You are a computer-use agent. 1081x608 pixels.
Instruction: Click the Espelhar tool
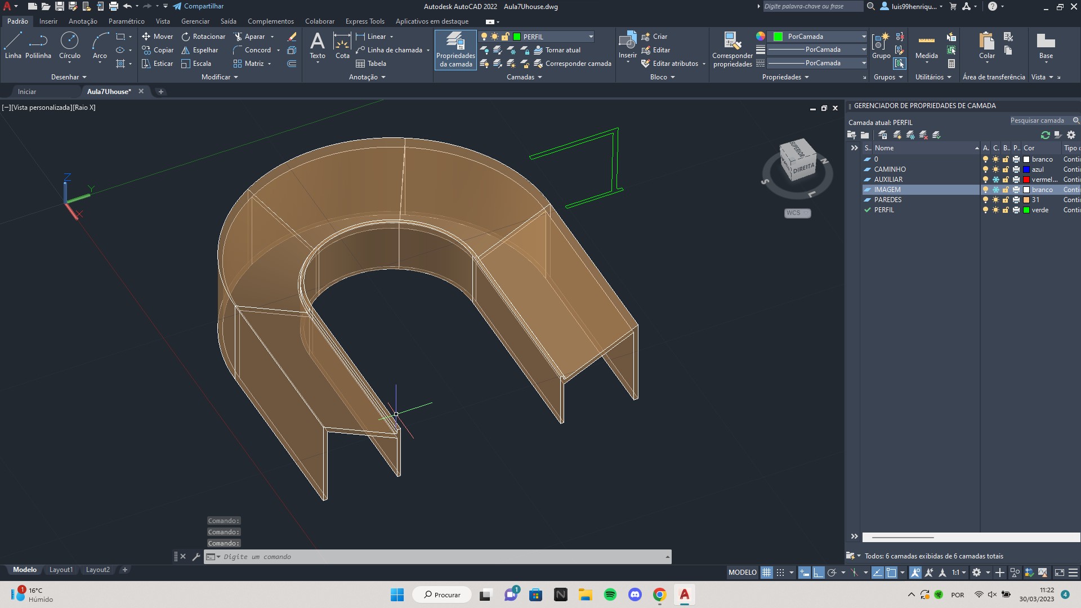pos(200,50)
